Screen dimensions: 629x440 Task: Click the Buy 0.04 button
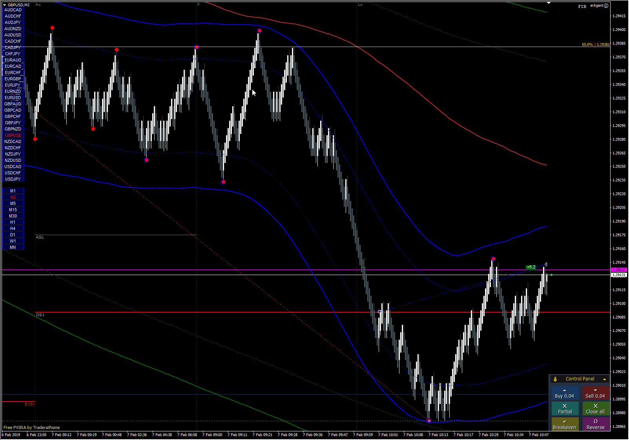[565, 393]
